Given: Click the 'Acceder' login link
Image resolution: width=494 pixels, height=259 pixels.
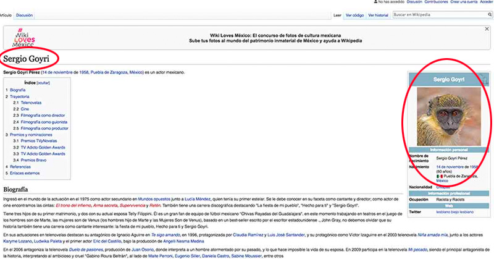Looking at the screenshot, I should click(486, 2).
